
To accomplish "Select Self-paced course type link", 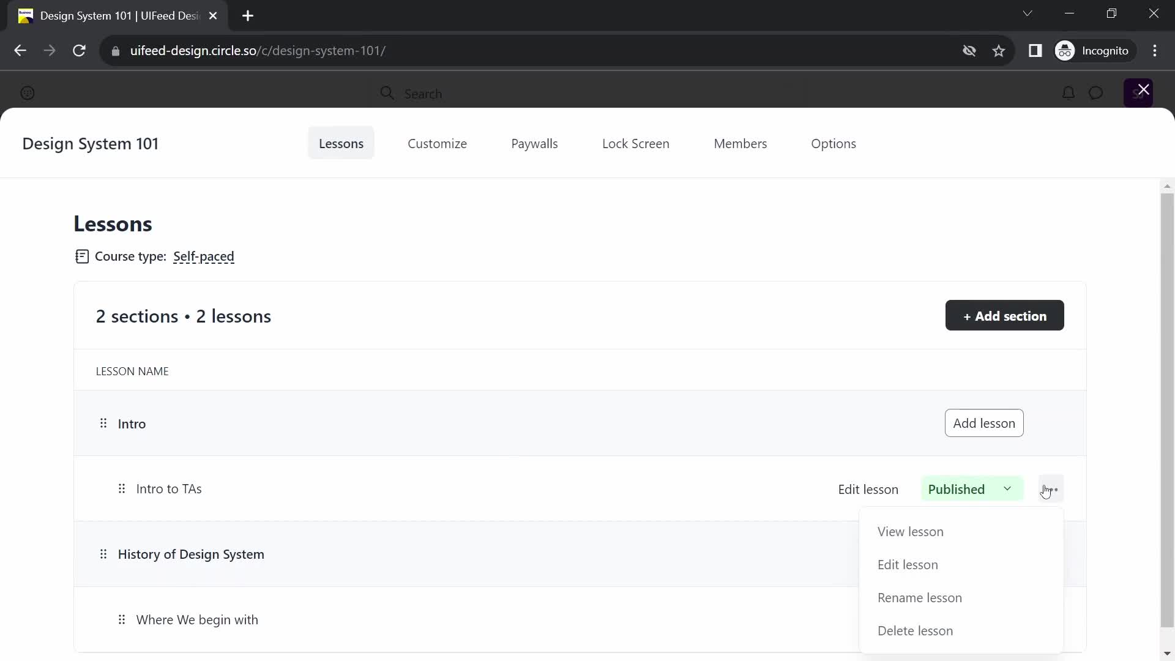I will [x=204, y=256].
